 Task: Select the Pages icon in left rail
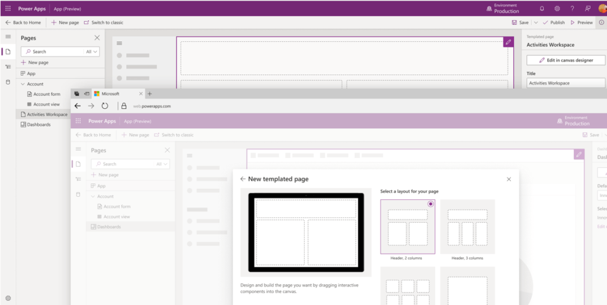tap(8, 51)
